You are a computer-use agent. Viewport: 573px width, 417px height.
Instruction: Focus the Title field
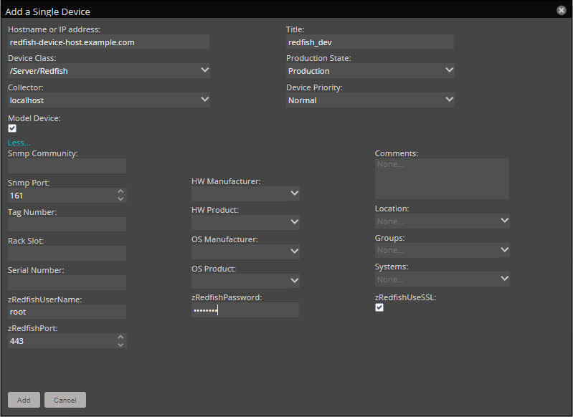(370, 42)
